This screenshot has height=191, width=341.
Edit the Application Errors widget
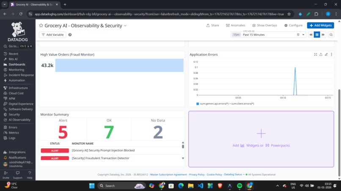pyautogui.click(x=326, y=54)
